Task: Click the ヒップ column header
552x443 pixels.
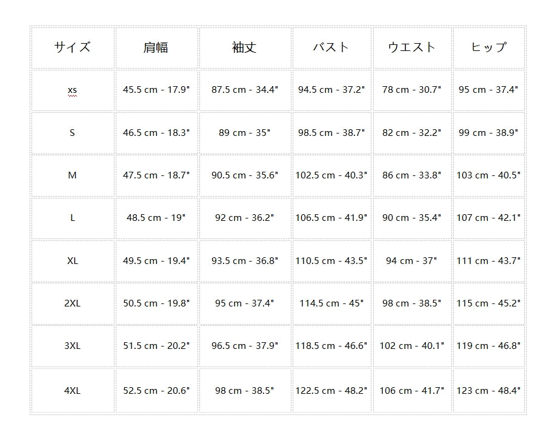Action: coord(488,47)
